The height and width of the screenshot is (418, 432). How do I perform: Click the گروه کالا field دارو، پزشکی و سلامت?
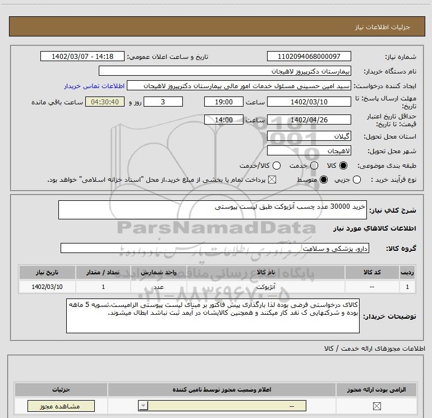coord(215,248)
